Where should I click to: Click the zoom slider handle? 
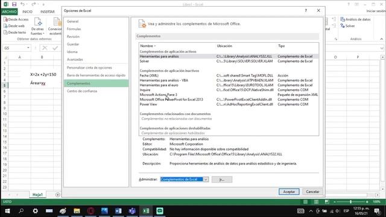tap(350, 202)
